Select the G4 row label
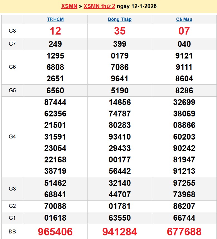 pyautogui.click(x=12, y=136)
